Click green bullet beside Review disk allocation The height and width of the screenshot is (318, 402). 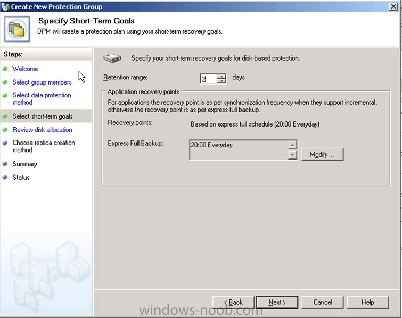coord(5,130)
